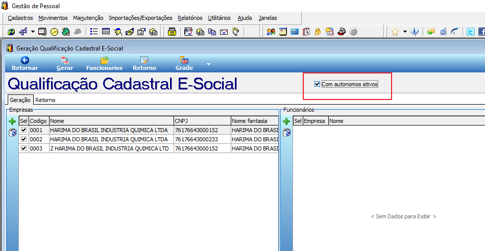
Task: Open the Utilitários menu
Action: (x=219, y=18)
